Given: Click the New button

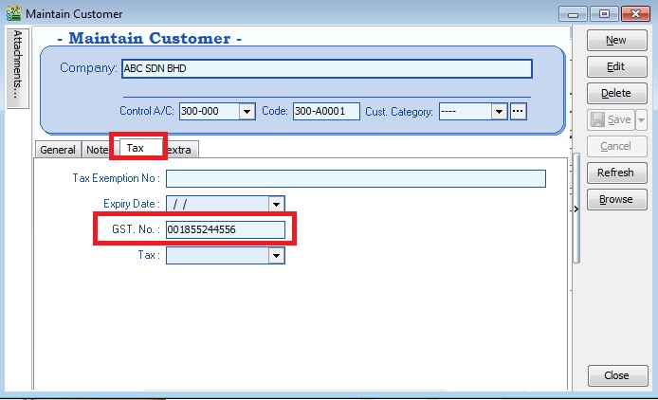Looking at the screenshot, I should (615, 41).
